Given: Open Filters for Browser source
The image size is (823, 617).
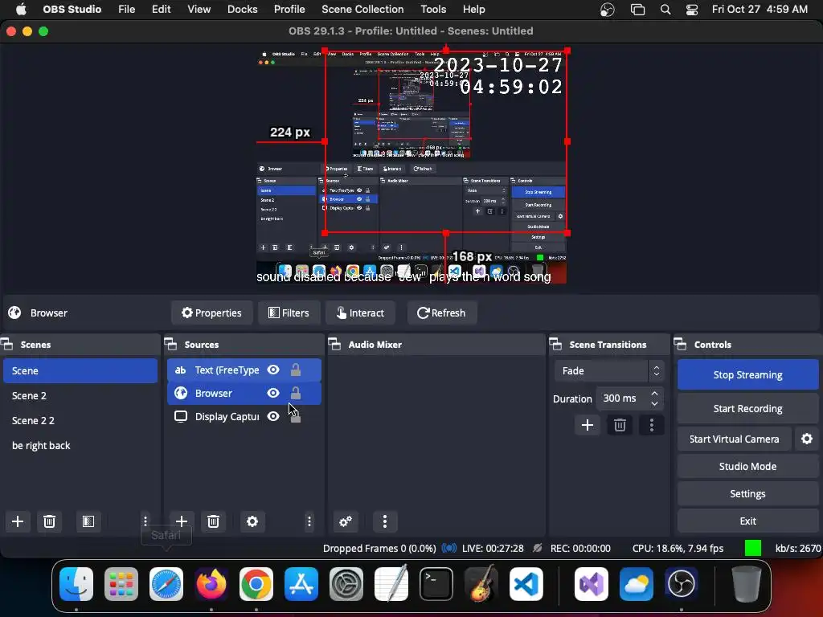Looking at the screenshot, I should [289, 313].
